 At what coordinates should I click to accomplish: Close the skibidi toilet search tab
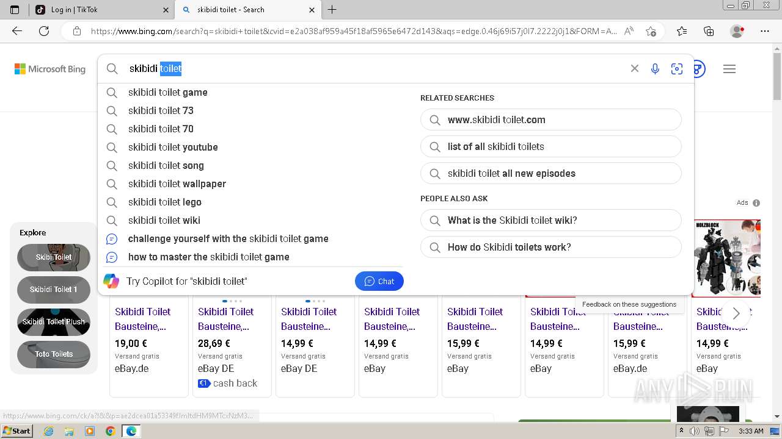[312, 10]
